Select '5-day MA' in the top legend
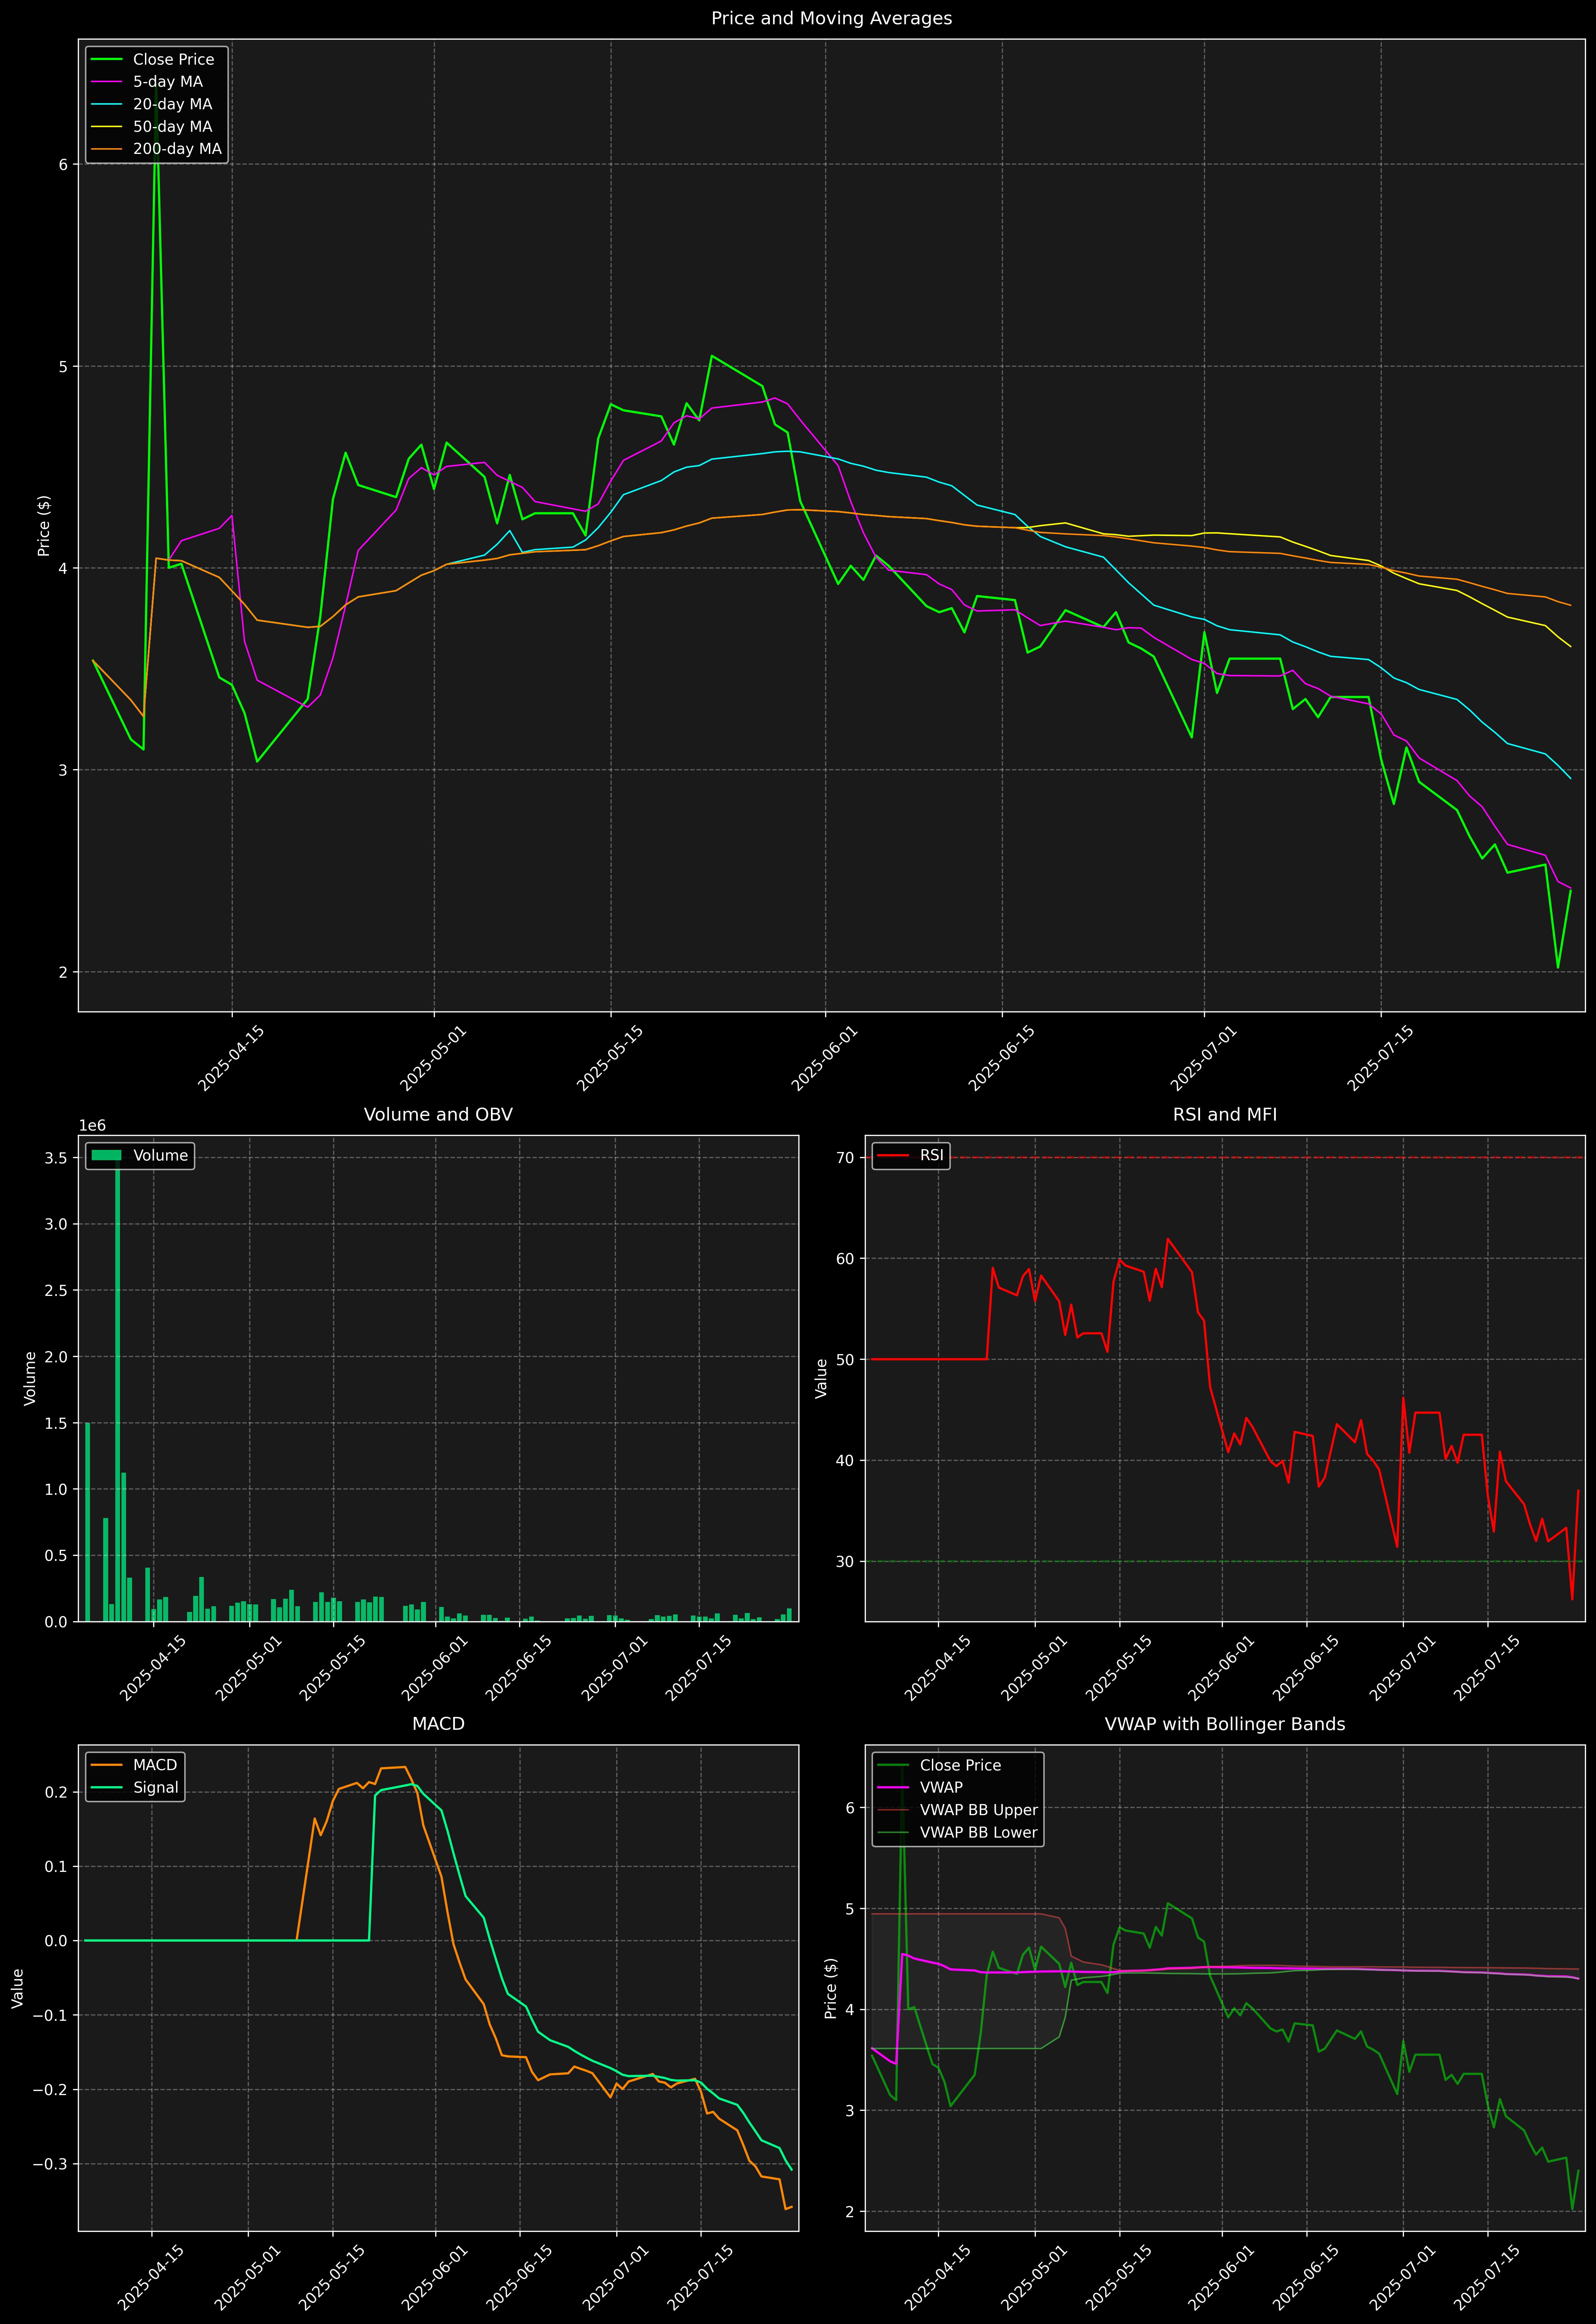This screenshot has height=2324, width=1596. click(x=168, y=82)
